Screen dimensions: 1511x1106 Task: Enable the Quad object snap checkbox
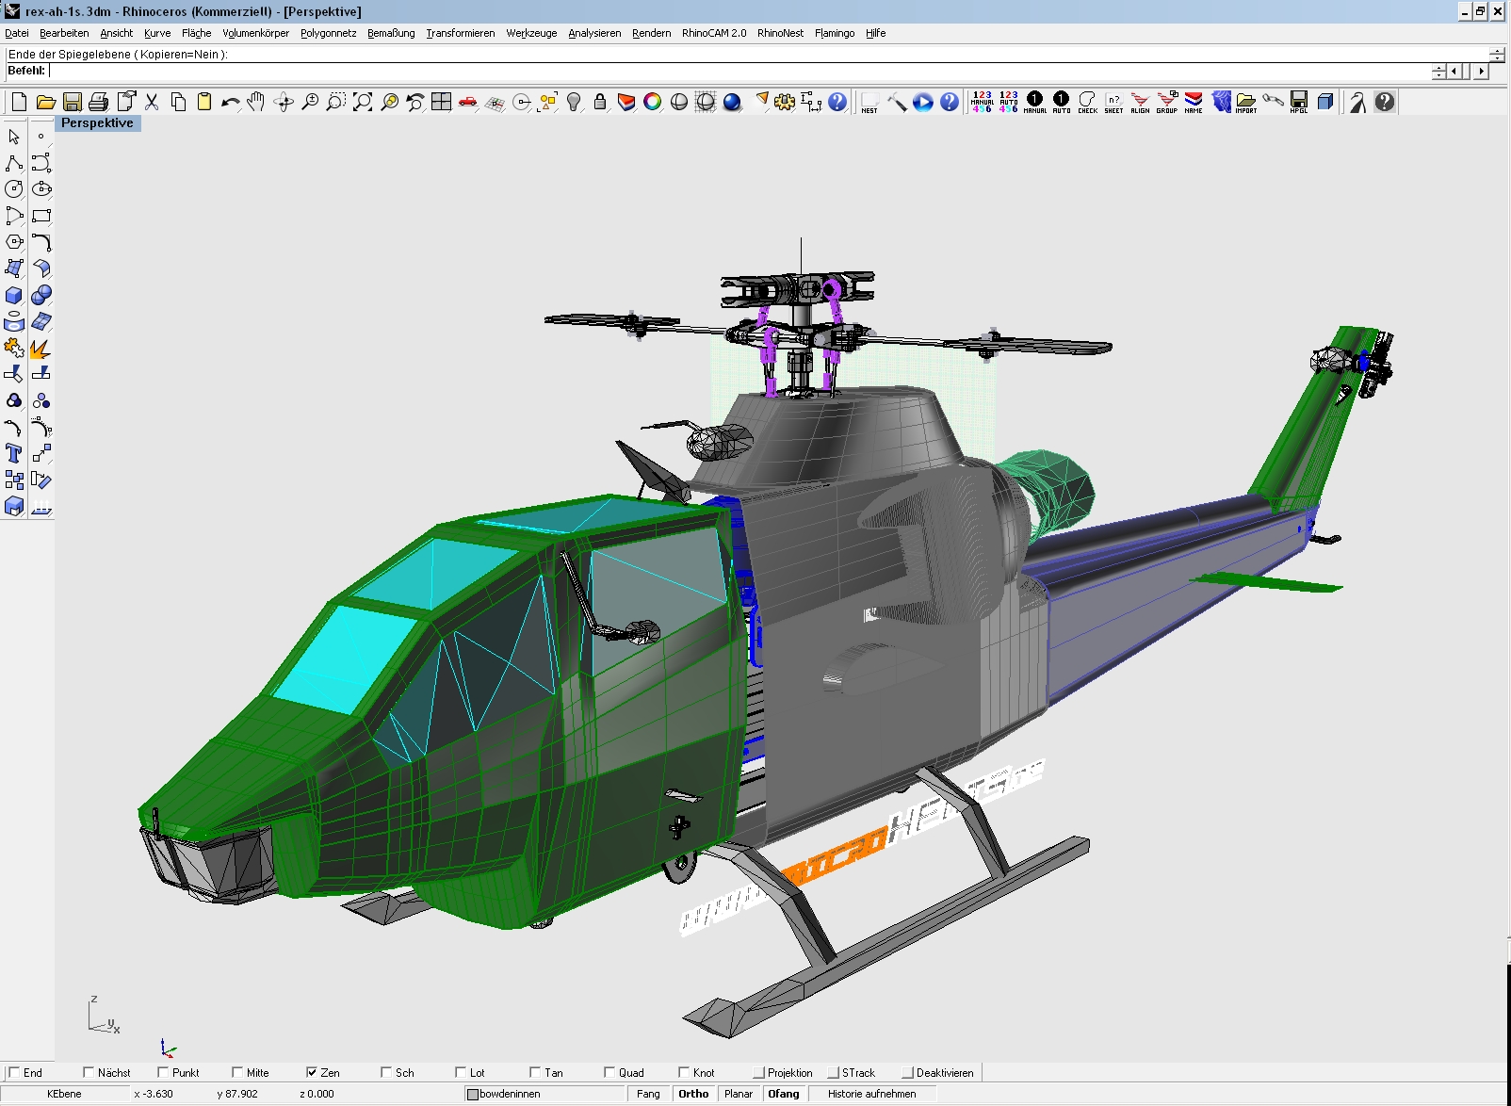pyautogui.click(x=609, y=1072)
